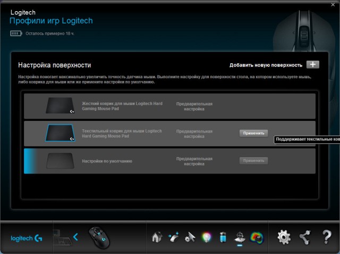This screenshot has height=254, width=340.
Task: Click Применить in the default settings row
Action: tap(253, 161)
